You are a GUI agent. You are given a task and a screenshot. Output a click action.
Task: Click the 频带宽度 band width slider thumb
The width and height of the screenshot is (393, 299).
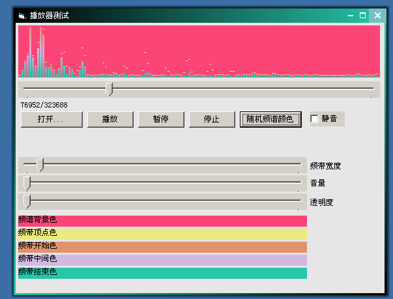tap(40, 165)
